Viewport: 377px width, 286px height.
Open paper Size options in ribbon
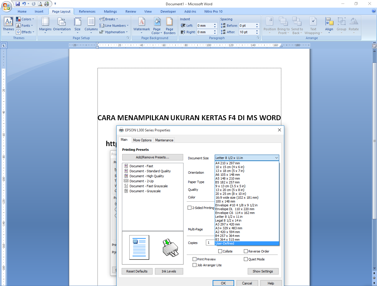pyautogui.click(x=77, y=25)
